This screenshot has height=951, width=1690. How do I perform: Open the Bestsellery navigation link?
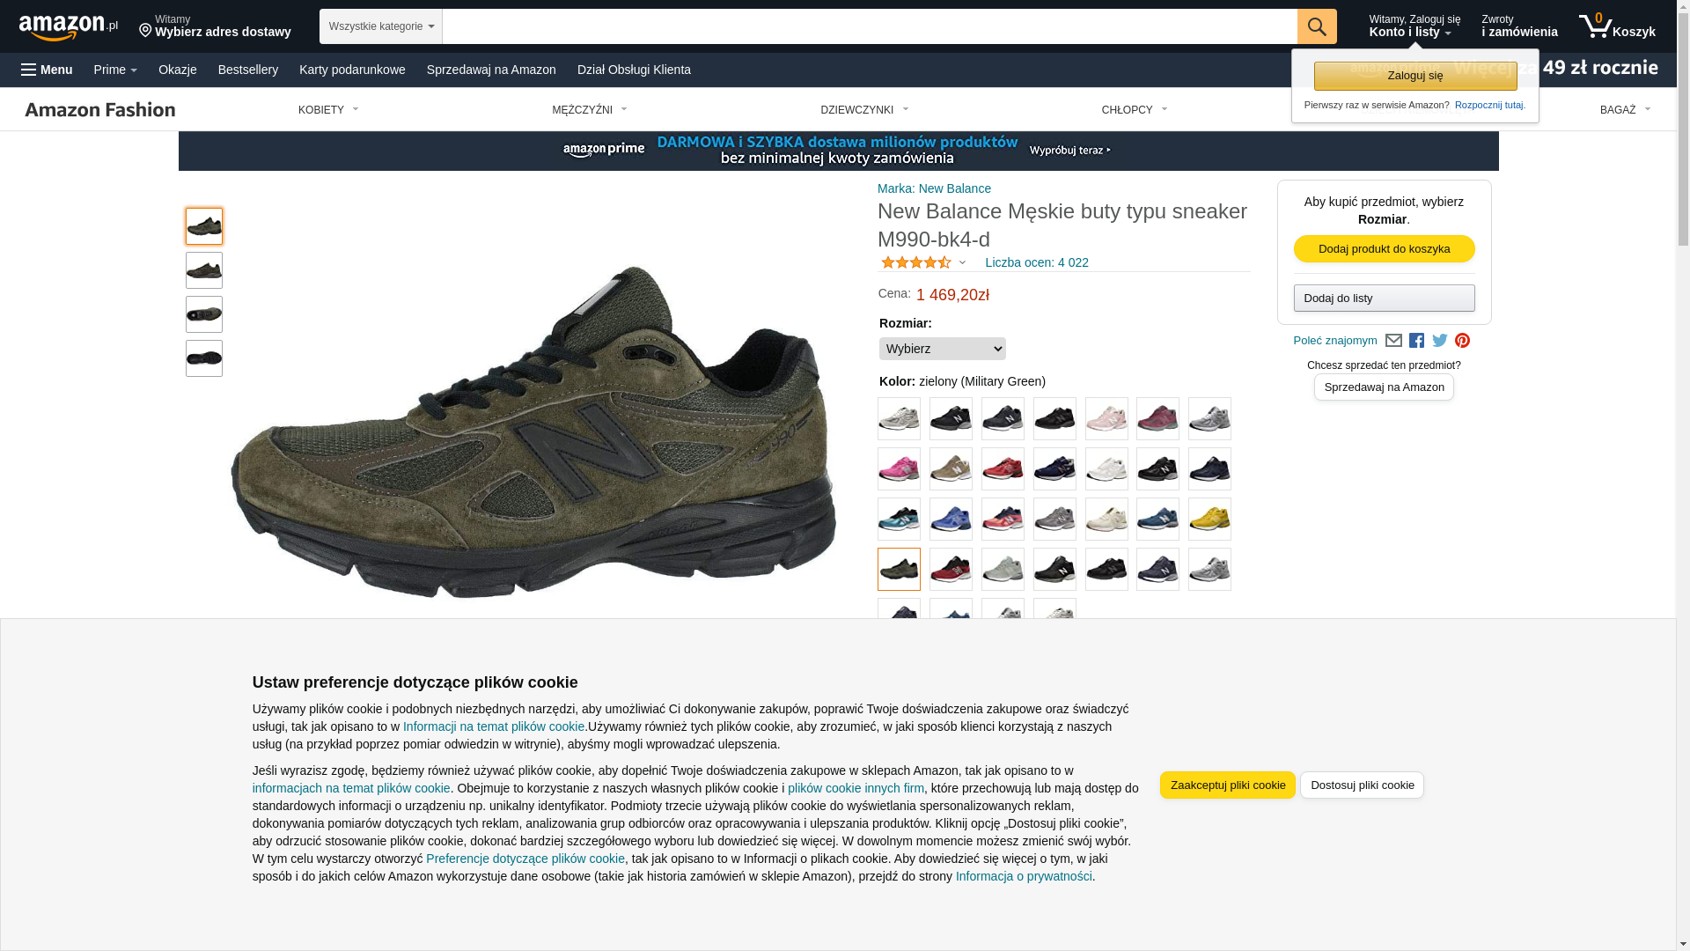click(248, 70)
